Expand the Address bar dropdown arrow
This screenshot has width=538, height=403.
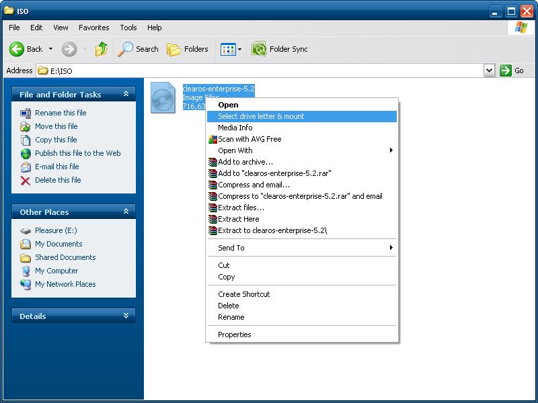[x=489, y=71]
